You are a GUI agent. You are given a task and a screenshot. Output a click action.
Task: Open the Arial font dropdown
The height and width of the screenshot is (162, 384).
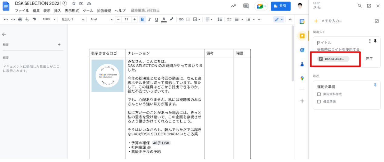point(101,19)
